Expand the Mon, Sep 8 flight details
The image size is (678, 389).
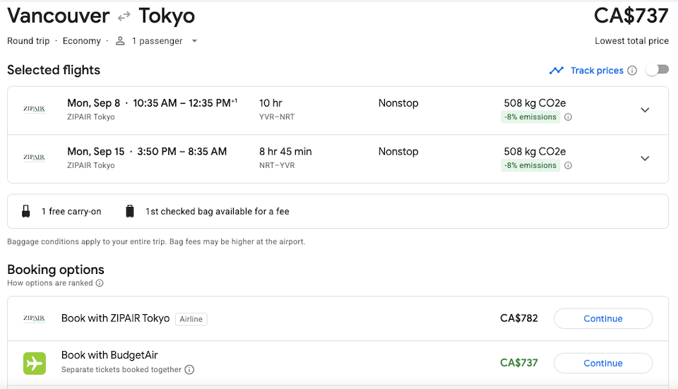[645, 110]
